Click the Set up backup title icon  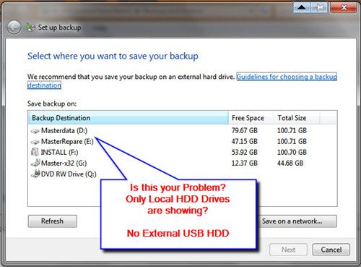pos(31,27)
